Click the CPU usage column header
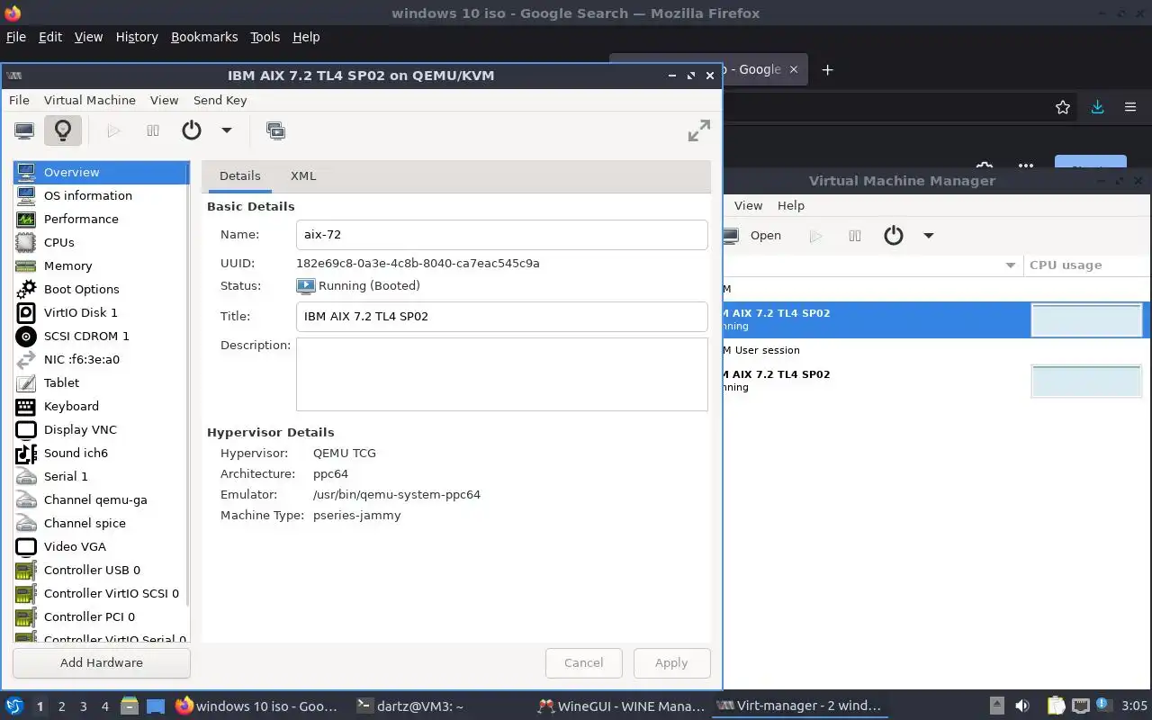Image resolution: width=1152 pixels, height=720 pixels. 1087,265
